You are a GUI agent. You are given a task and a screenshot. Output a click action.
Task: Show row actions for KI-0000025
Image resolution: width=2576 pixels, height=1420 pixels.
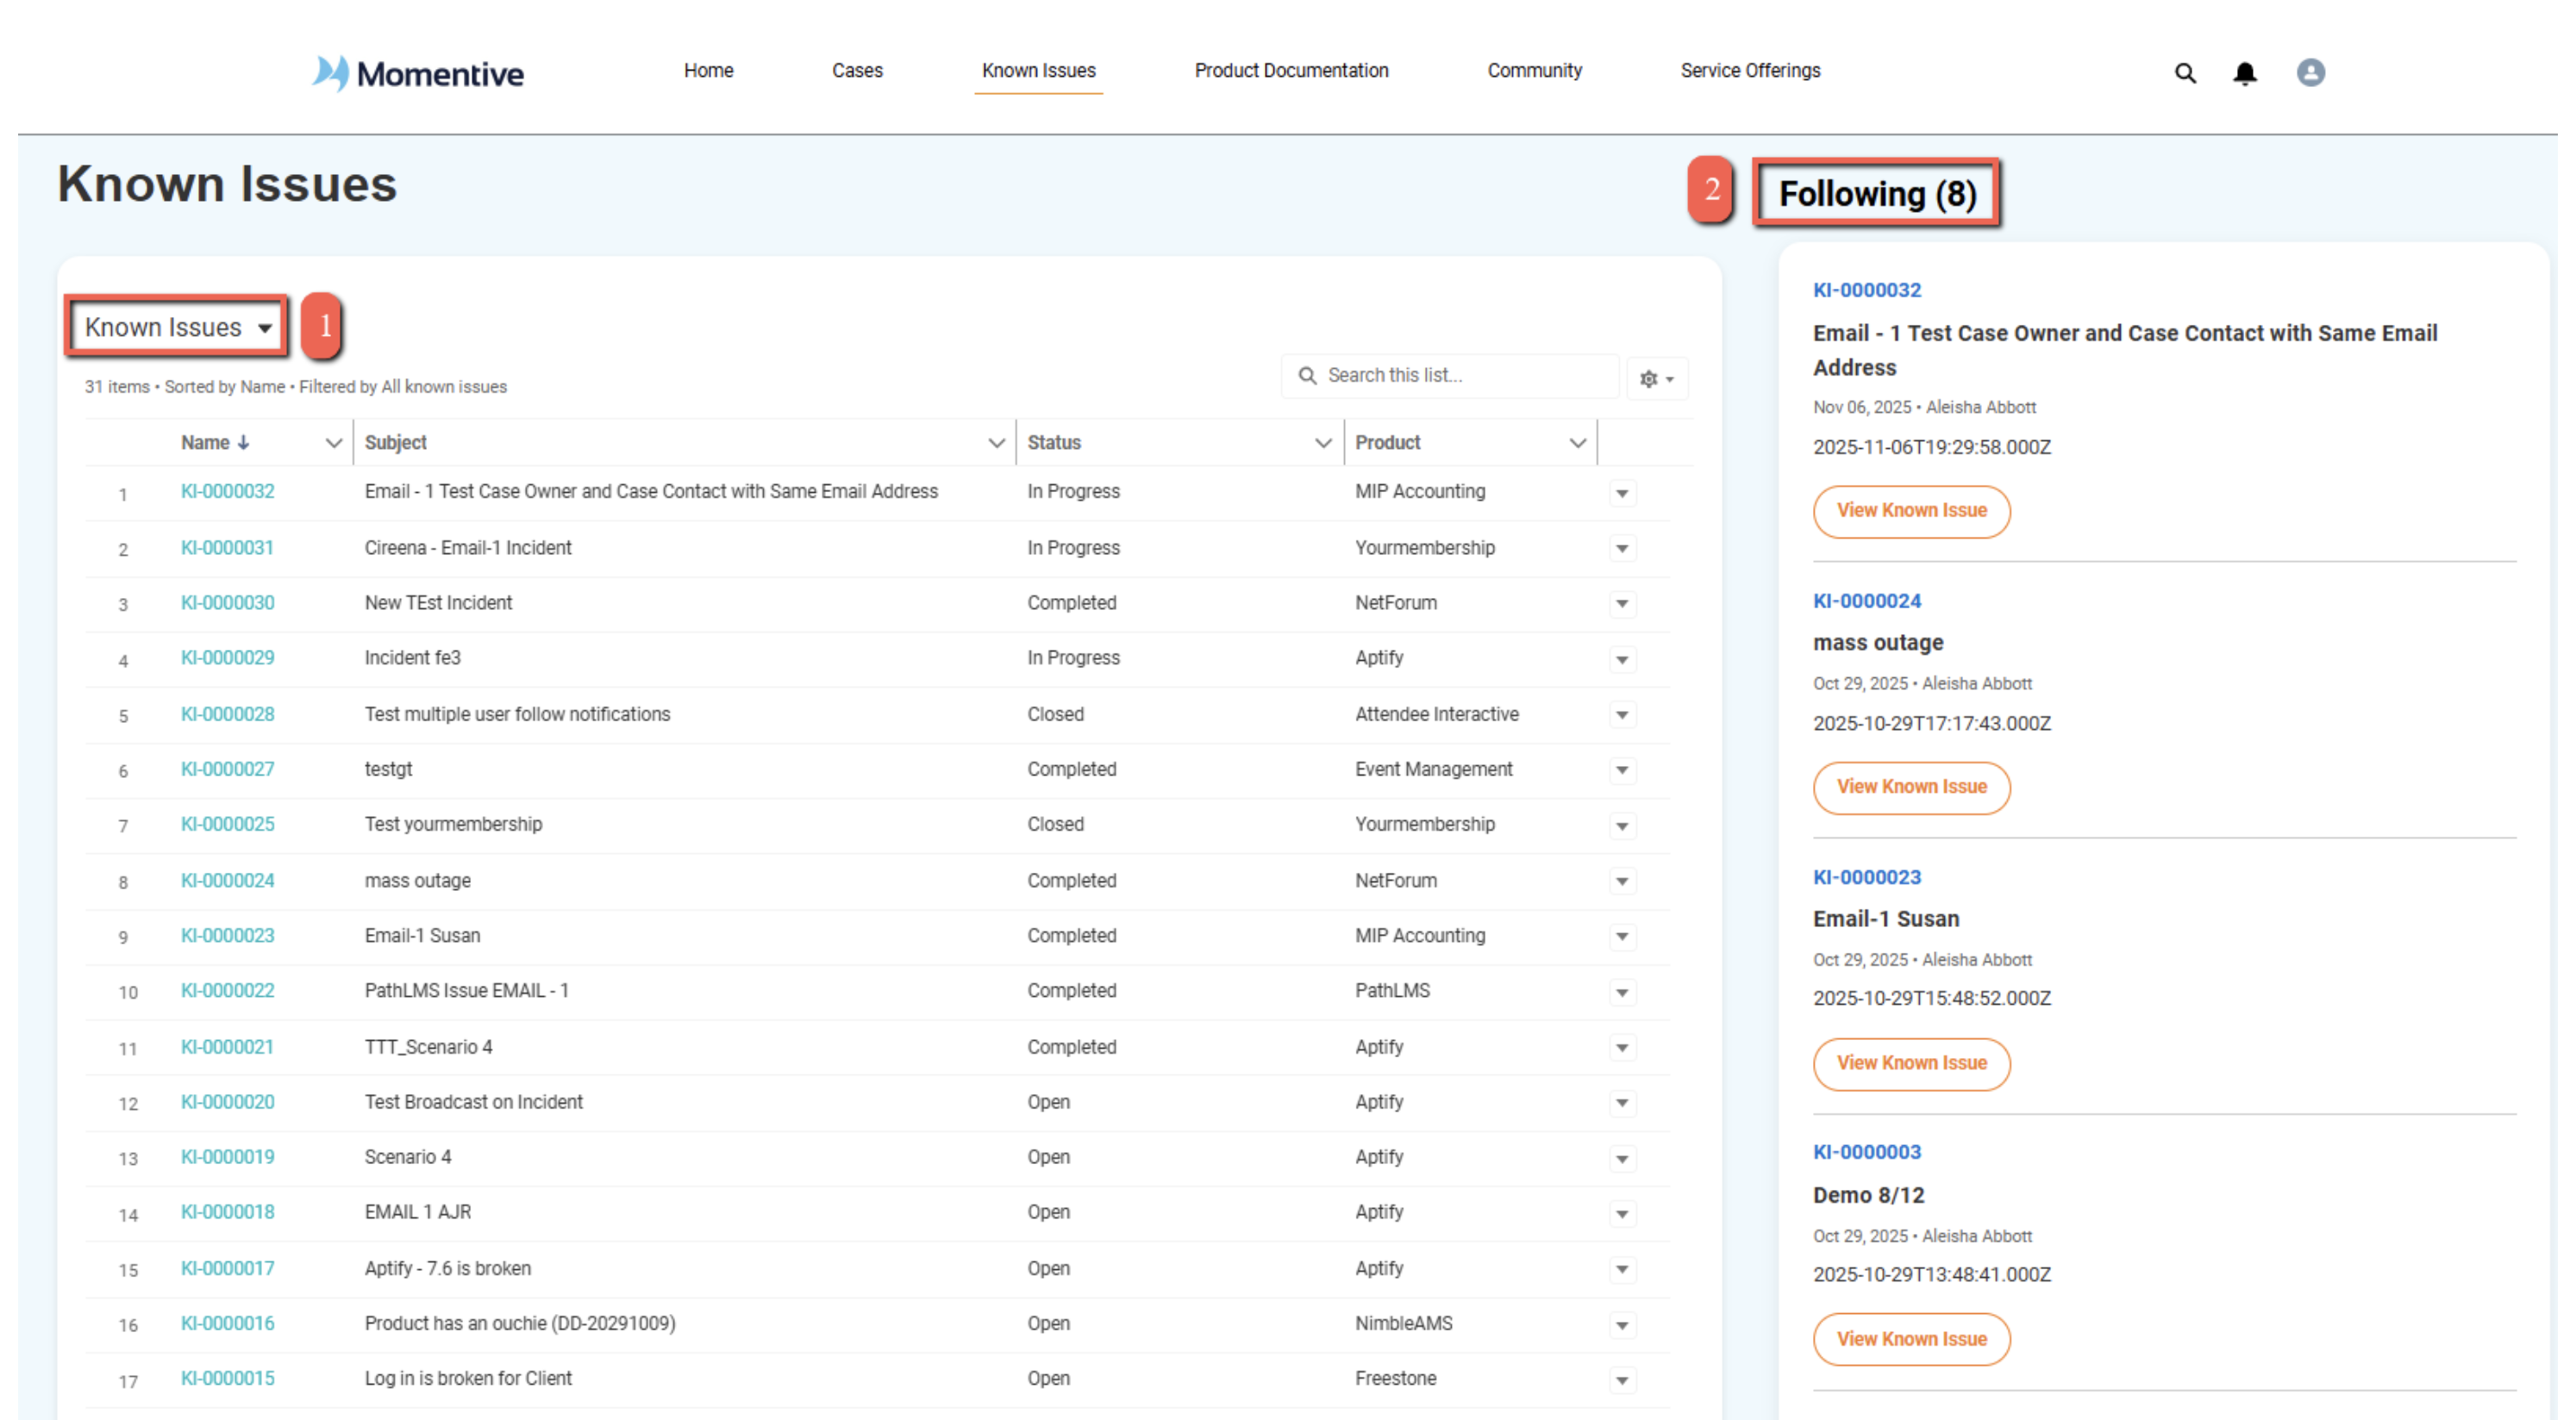click(x=1622, y=826)
